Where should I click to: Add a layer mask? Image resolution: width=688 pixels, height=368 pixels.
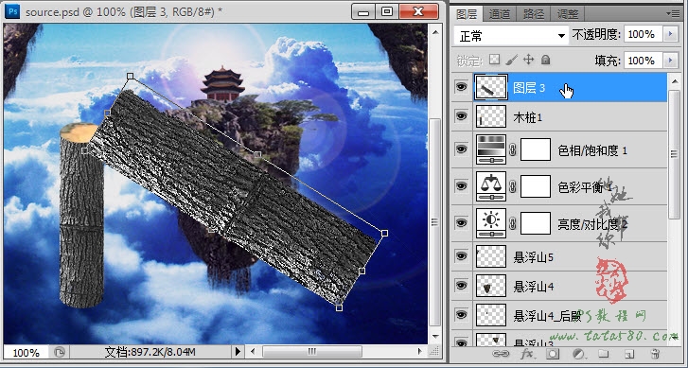(553, 354)
